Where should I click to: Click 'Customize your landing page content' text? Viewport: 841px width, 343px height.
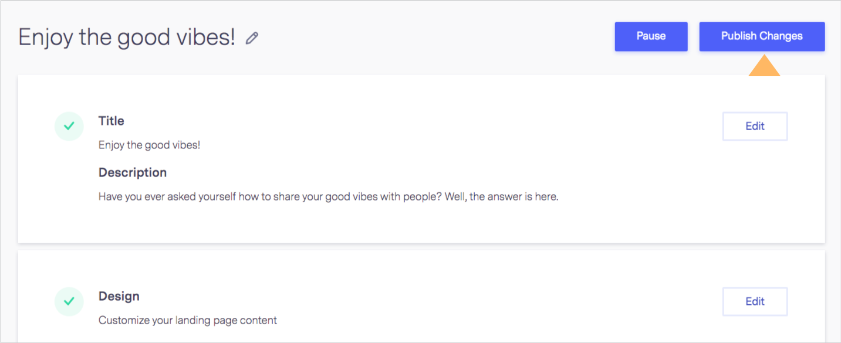pyautogui.click(x=188, y=320)
